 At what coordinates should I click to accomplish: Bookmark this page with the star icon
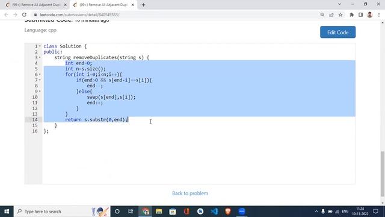point(340,14)
